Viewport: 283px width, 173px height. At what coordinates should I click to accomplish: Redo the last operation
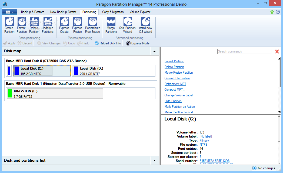[x=83, y=43]
